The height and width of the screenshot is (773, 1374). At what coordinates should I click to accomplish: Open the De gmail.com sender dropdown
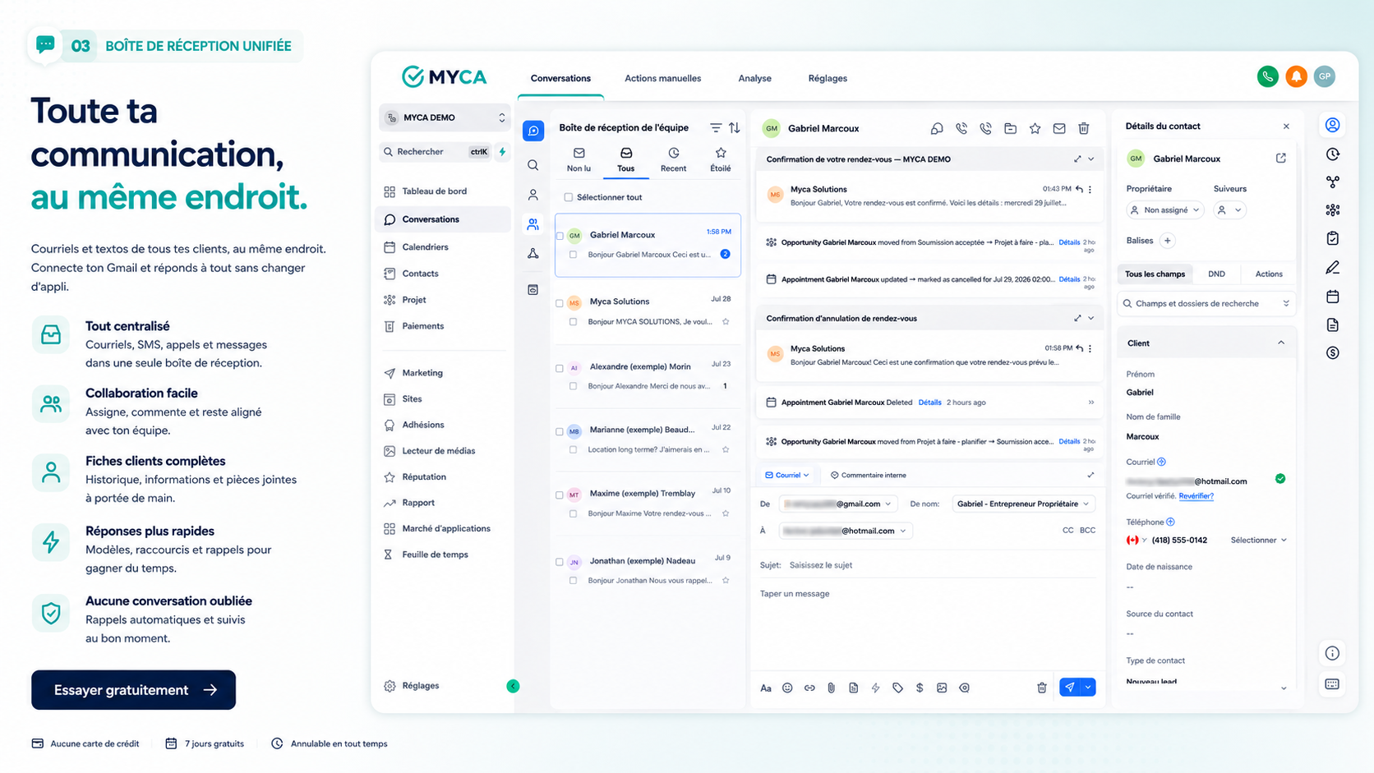837,504
